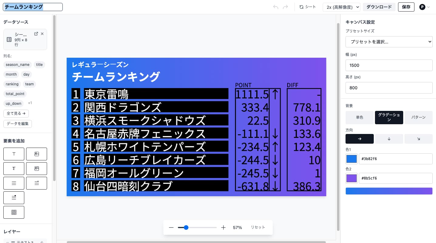
Task: Add an image element from the top row
Action: click(36, 154)
